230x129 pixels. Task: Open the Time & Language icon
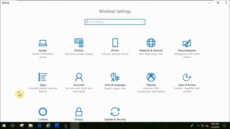115,77
